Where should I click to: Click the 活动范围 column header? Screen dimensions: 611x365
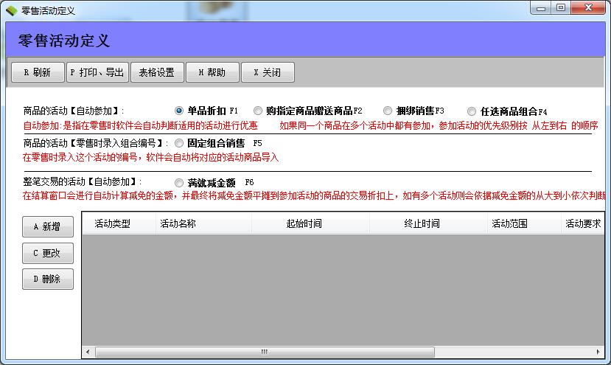pos(524,223)
